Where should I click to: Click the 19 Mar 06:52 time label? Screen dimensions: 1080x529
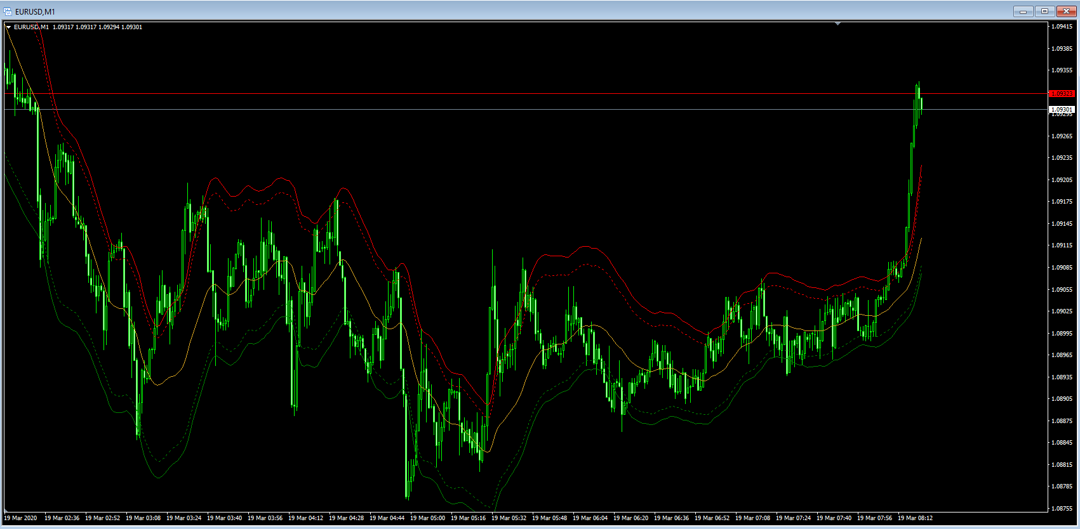(712, 518)
